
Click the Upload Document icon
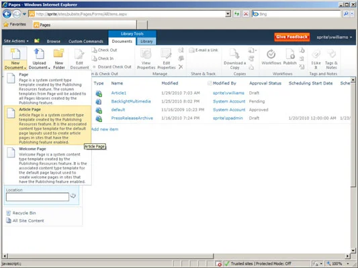click(x=39, y=54)
